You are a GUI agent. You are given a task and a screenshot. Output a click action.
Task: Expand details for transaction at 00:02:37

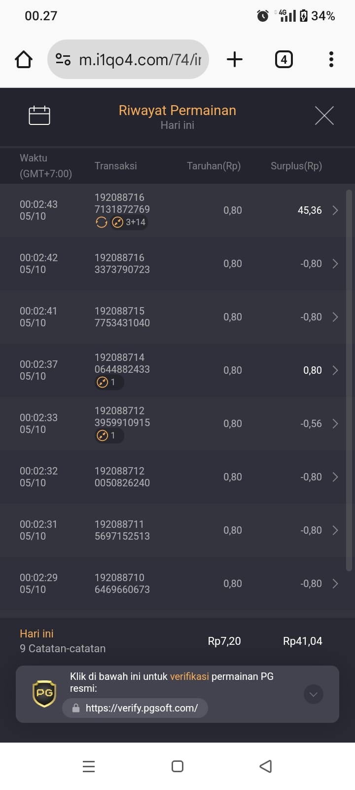[335, 370]
